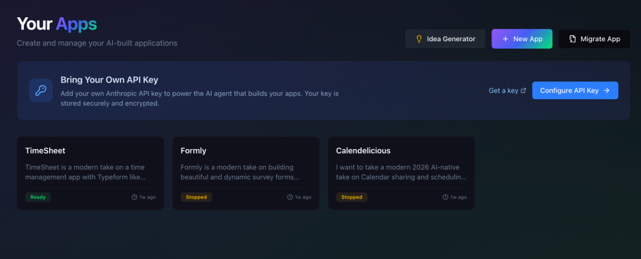
Task: Follow the Get a key link
Action: click(503, 90)
